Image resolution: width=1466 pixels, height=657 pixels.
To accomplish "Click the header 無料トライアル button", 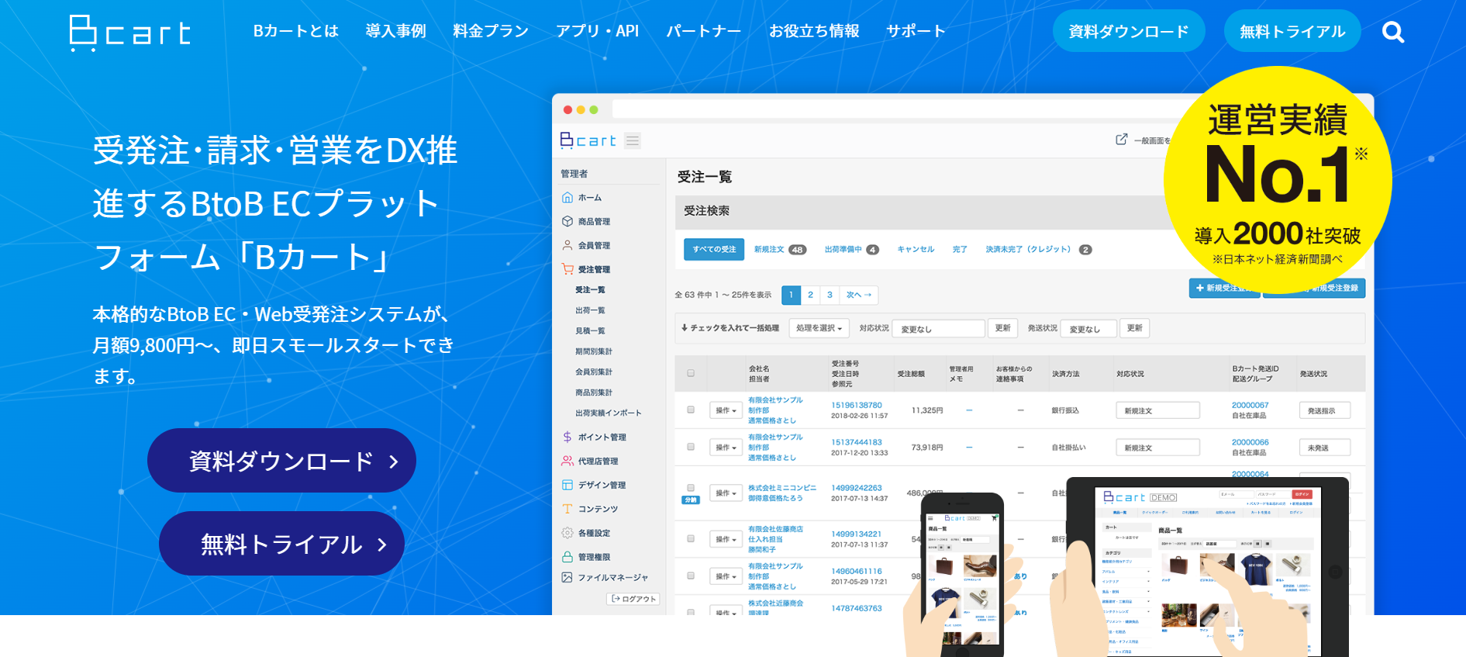I will [1292, 31].
